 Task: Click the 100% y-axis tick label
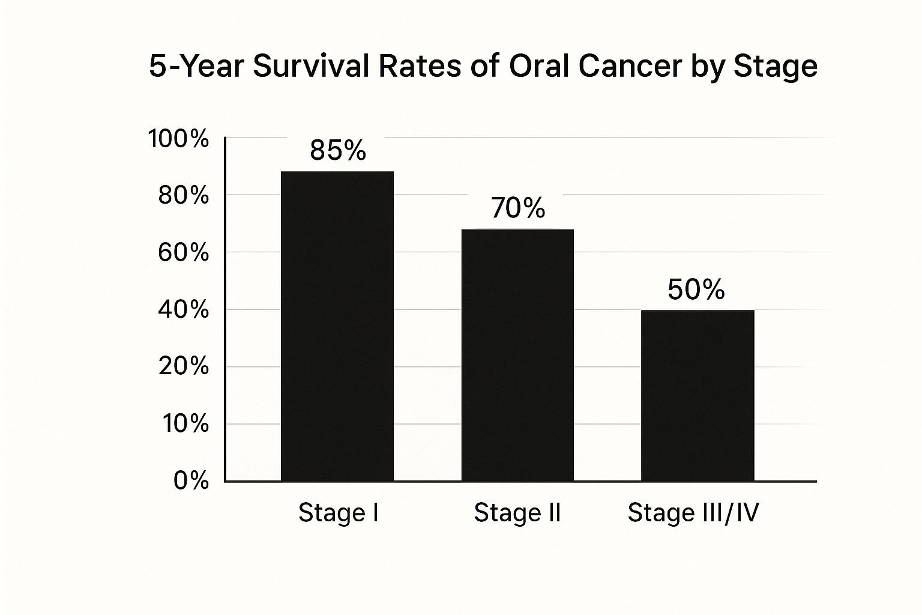pos(178,139)
